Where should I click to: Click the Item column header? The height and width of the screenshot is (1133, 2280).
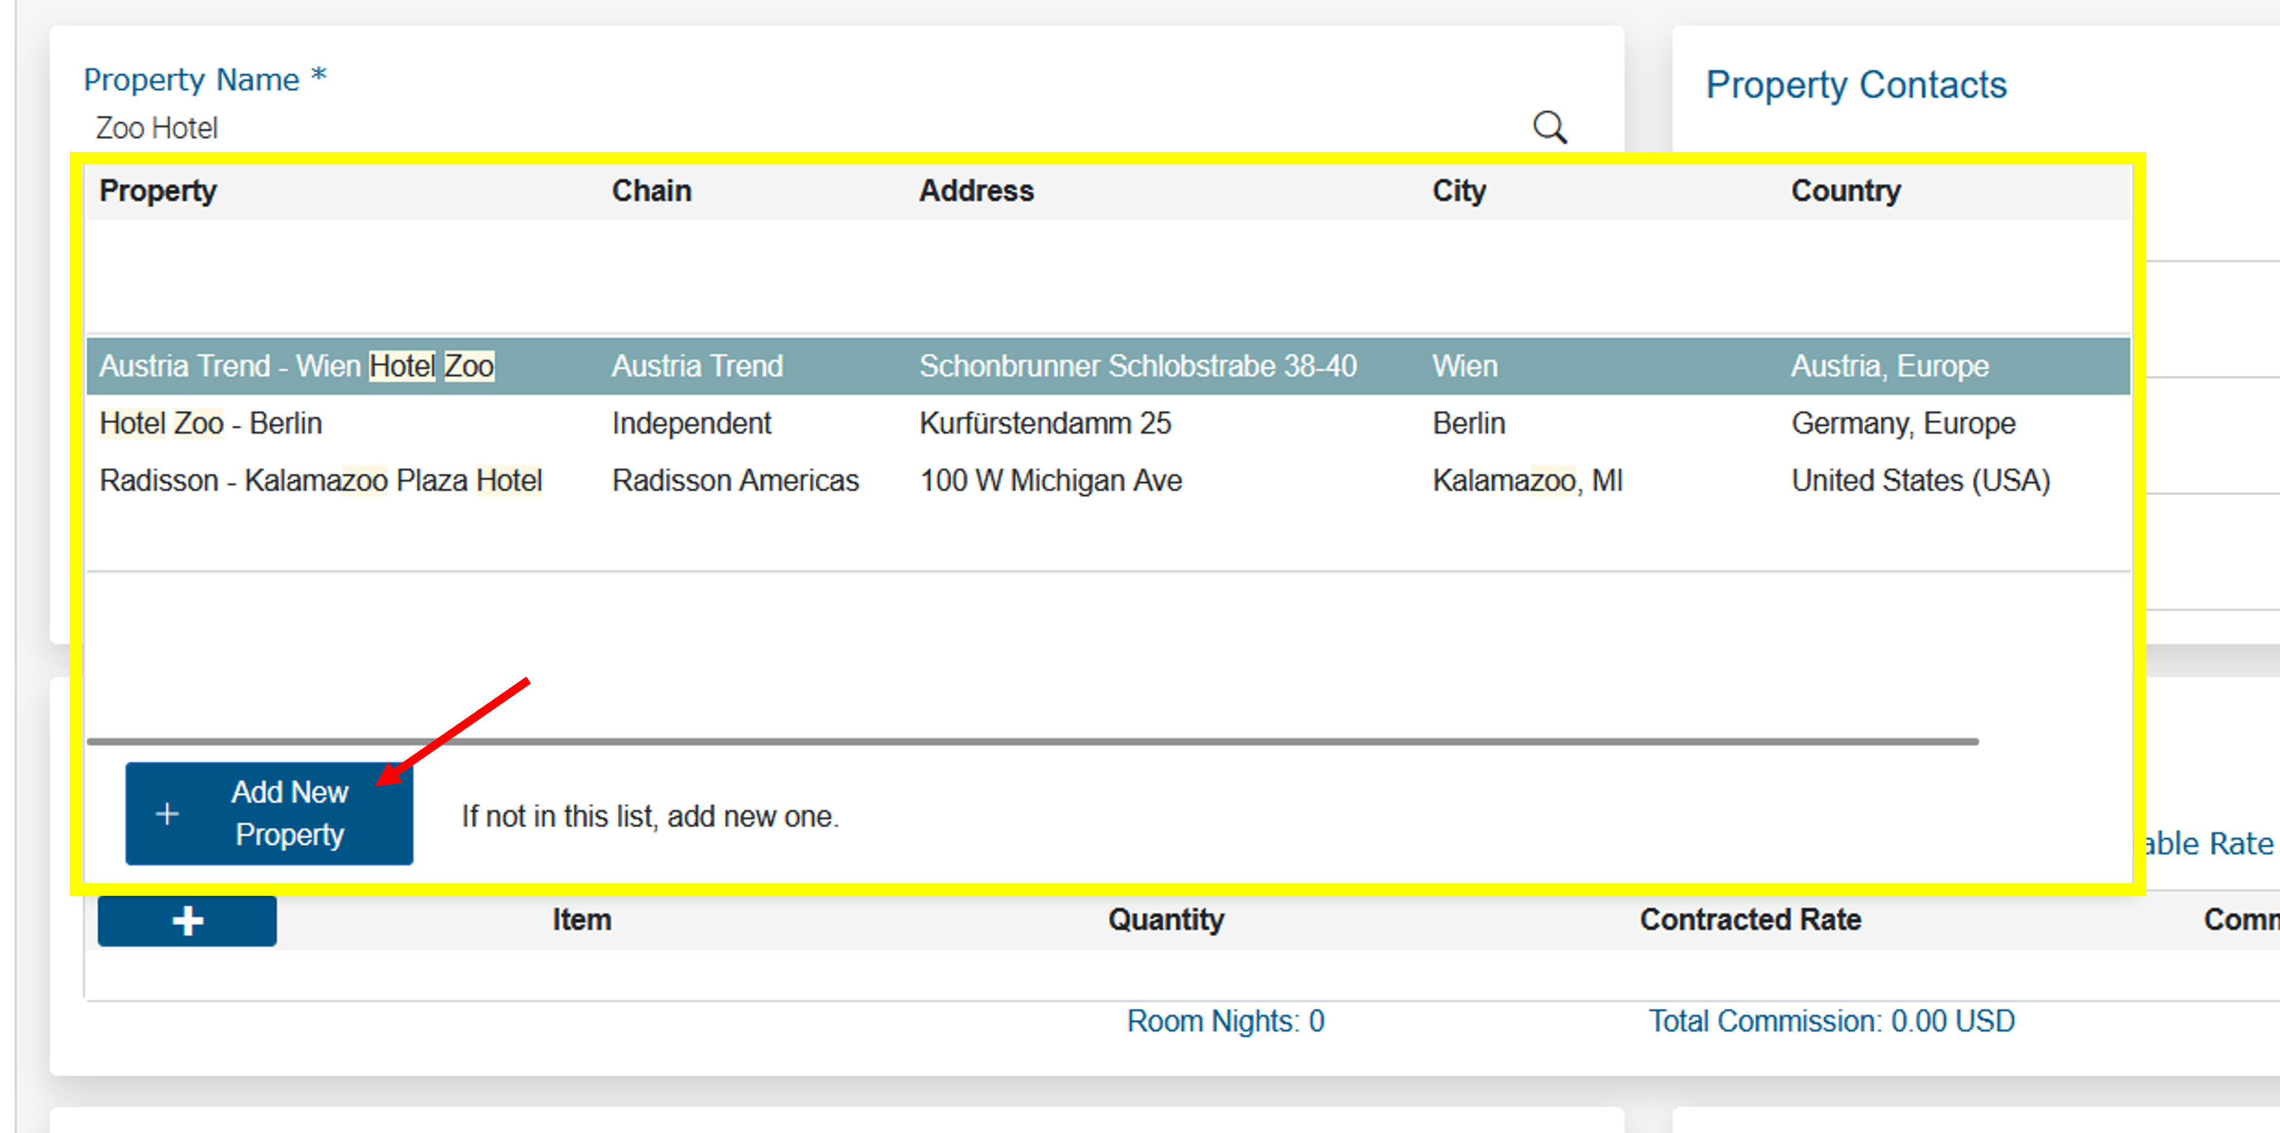581,920
